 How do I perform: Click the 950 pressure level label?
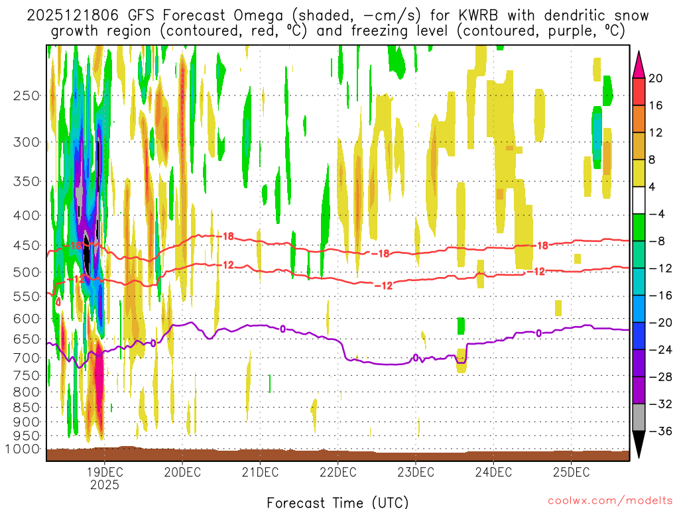click(x=27, y=436)
